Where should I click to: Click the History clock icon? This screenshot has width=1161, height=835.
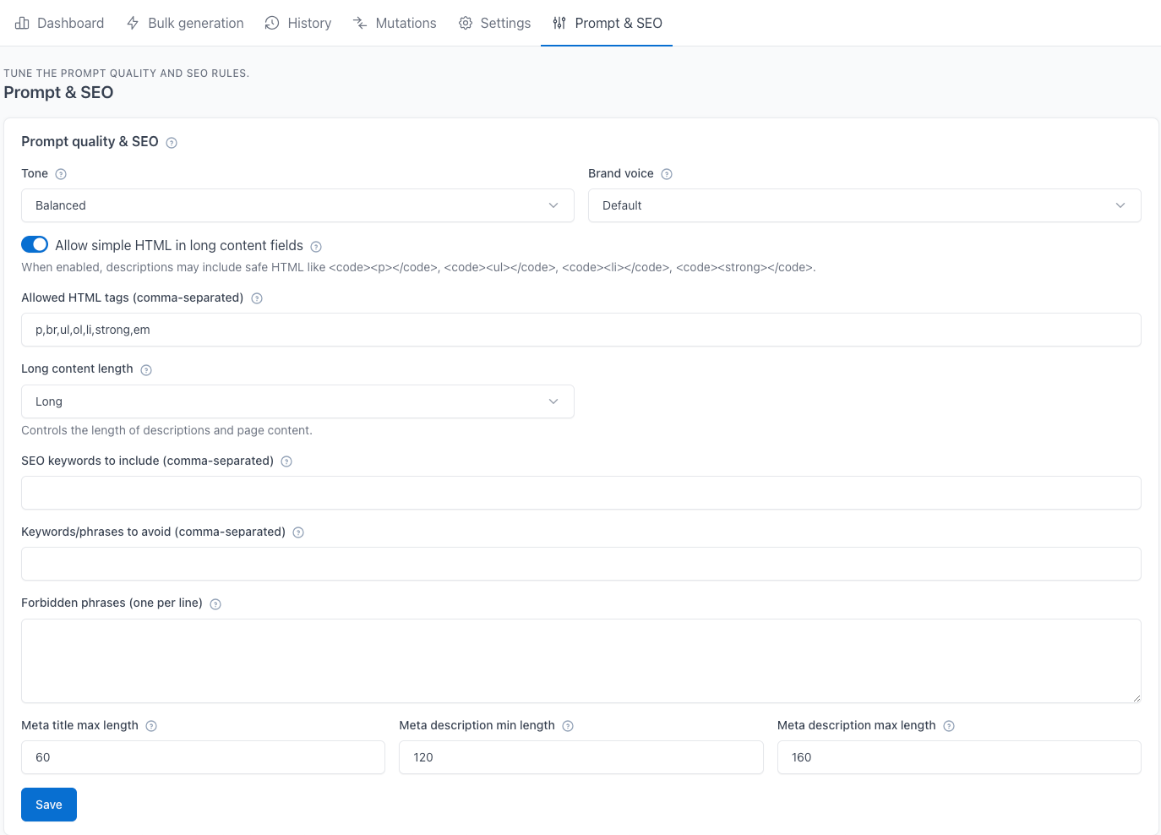pyautogui.click(x=272, y=23)
